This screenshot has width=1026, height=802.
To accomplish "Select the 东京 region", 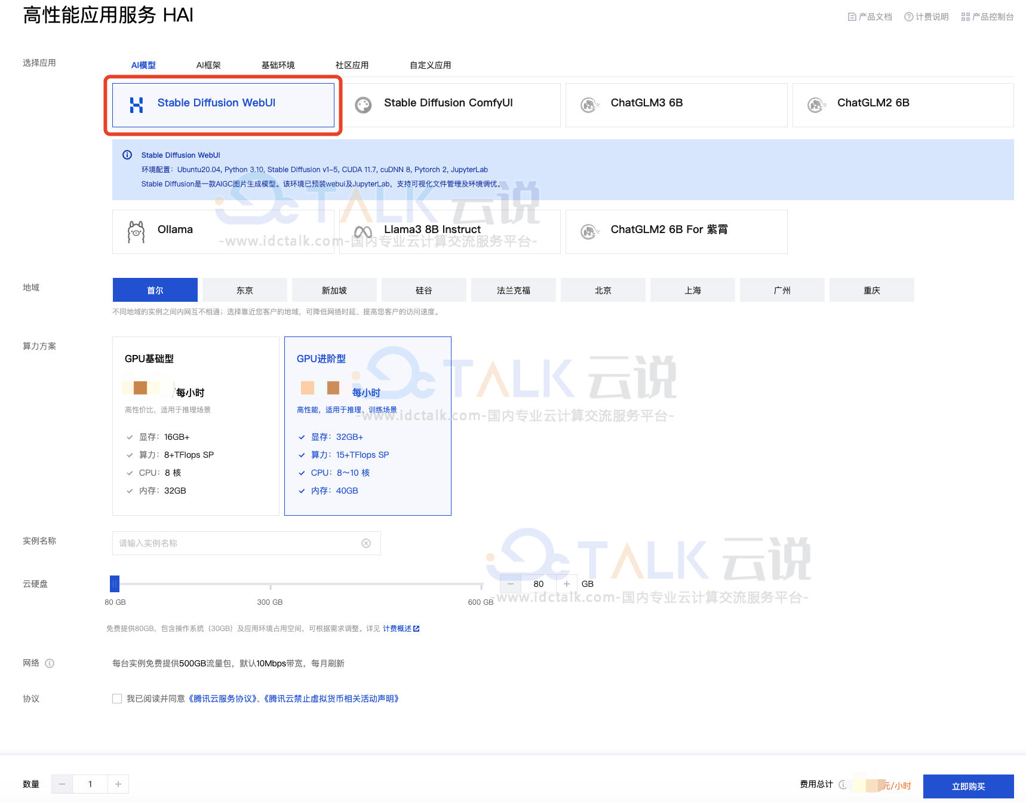I will pos(245,290).
